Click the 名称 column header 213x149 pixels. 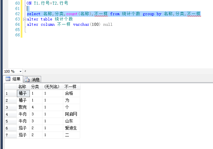(23, 87)
